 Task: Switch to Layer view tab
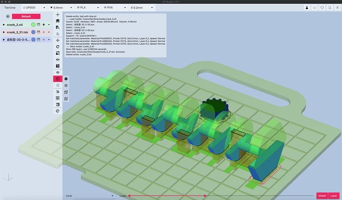point(333,196)
